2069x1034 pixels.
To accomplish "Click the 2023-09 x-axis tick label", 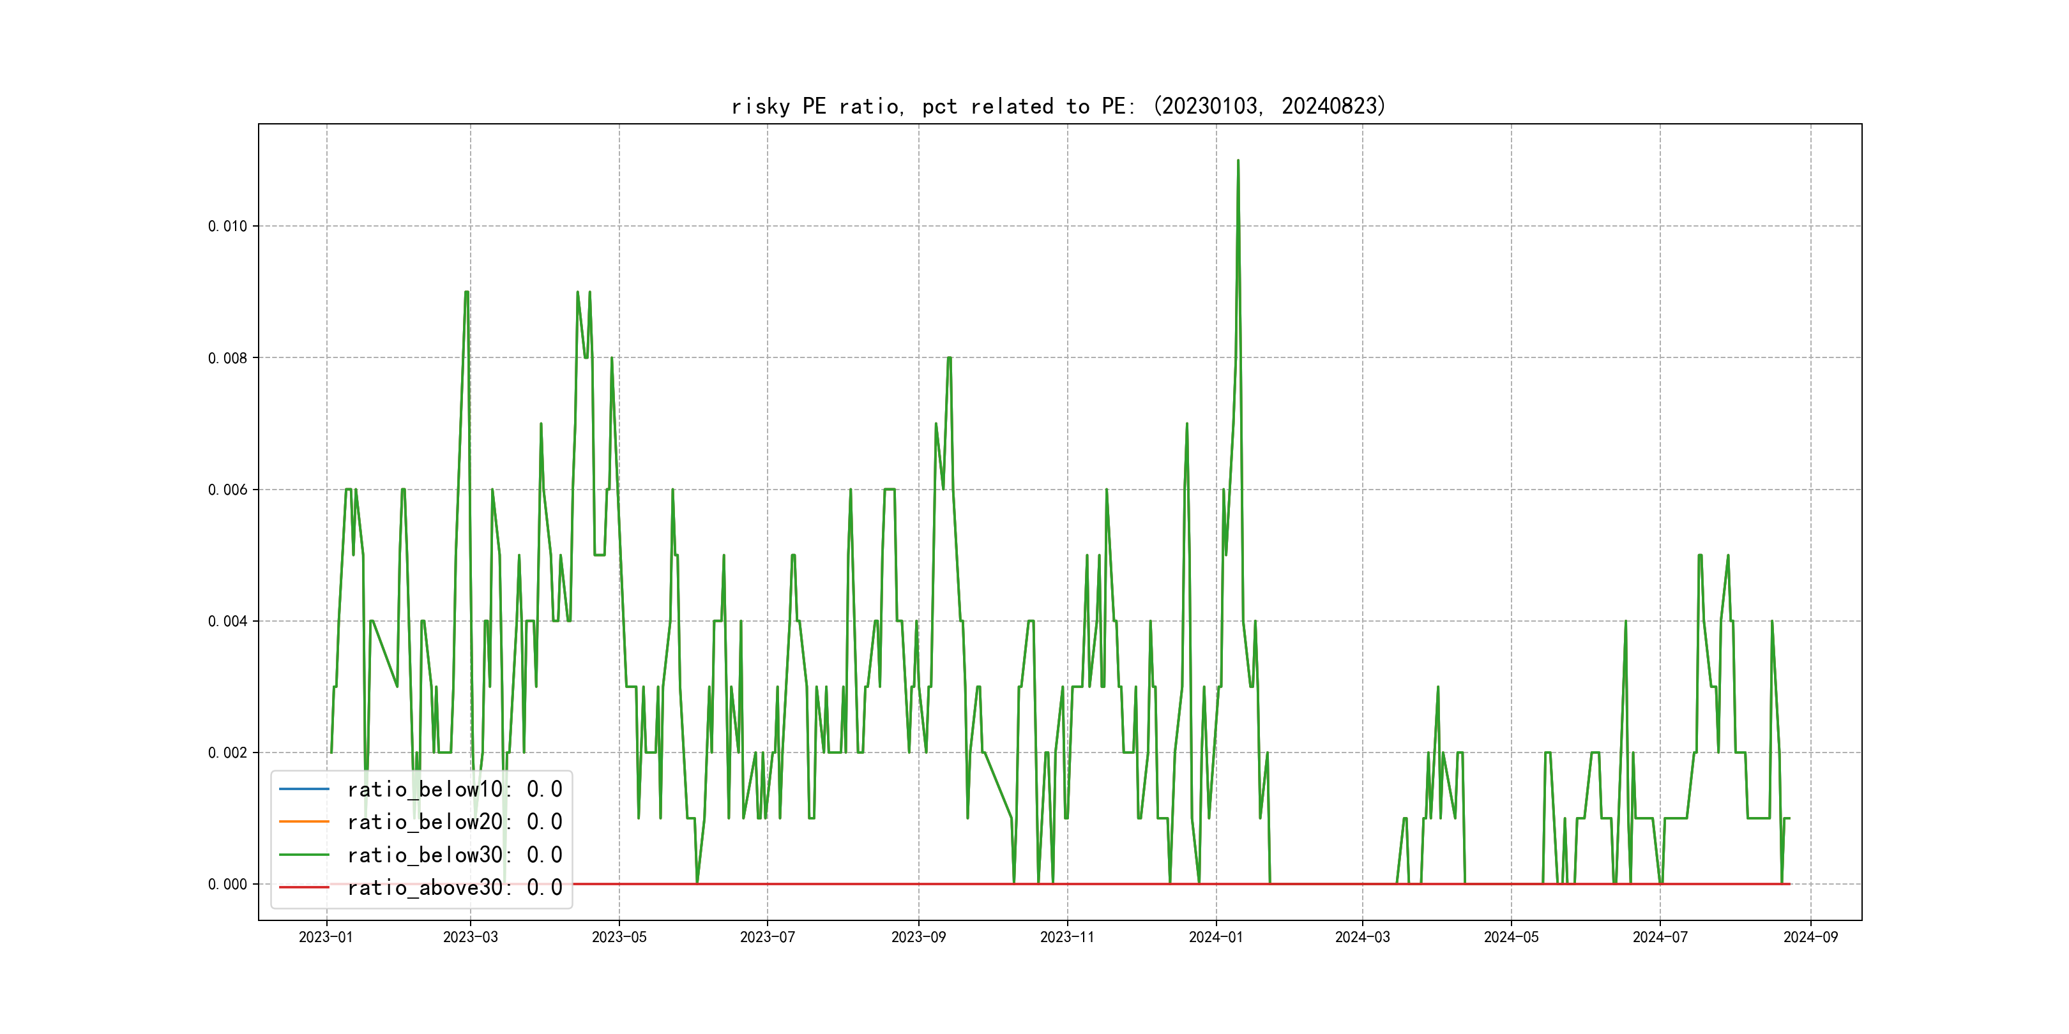I will click(x=919, y=938).
